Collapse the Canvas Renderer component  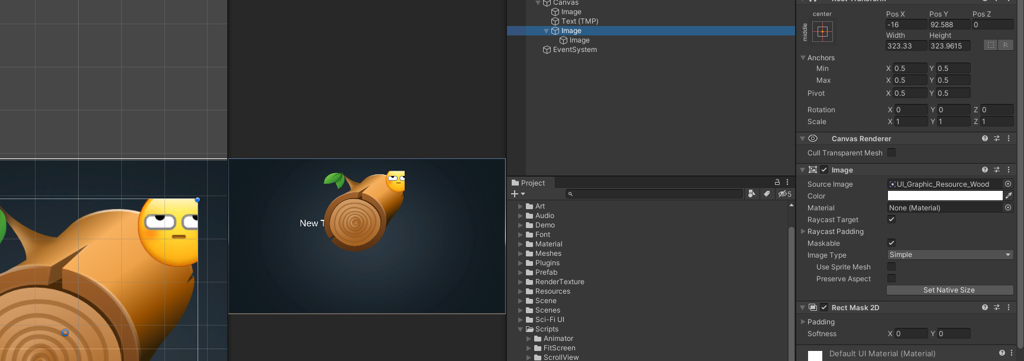[x=802, y=138]
